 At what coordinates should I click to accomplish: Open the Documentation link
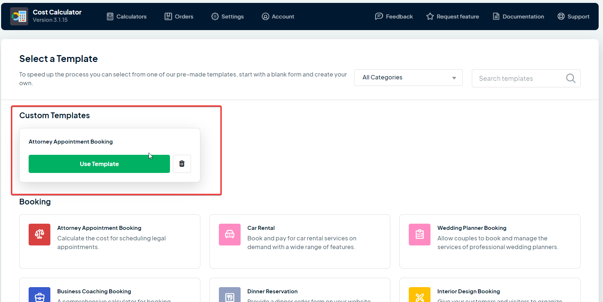click(x=519, y=17)
